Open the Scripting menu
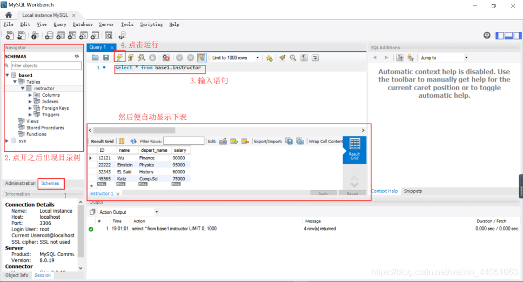This screenshot has height=282, width=523. [151, 24]
